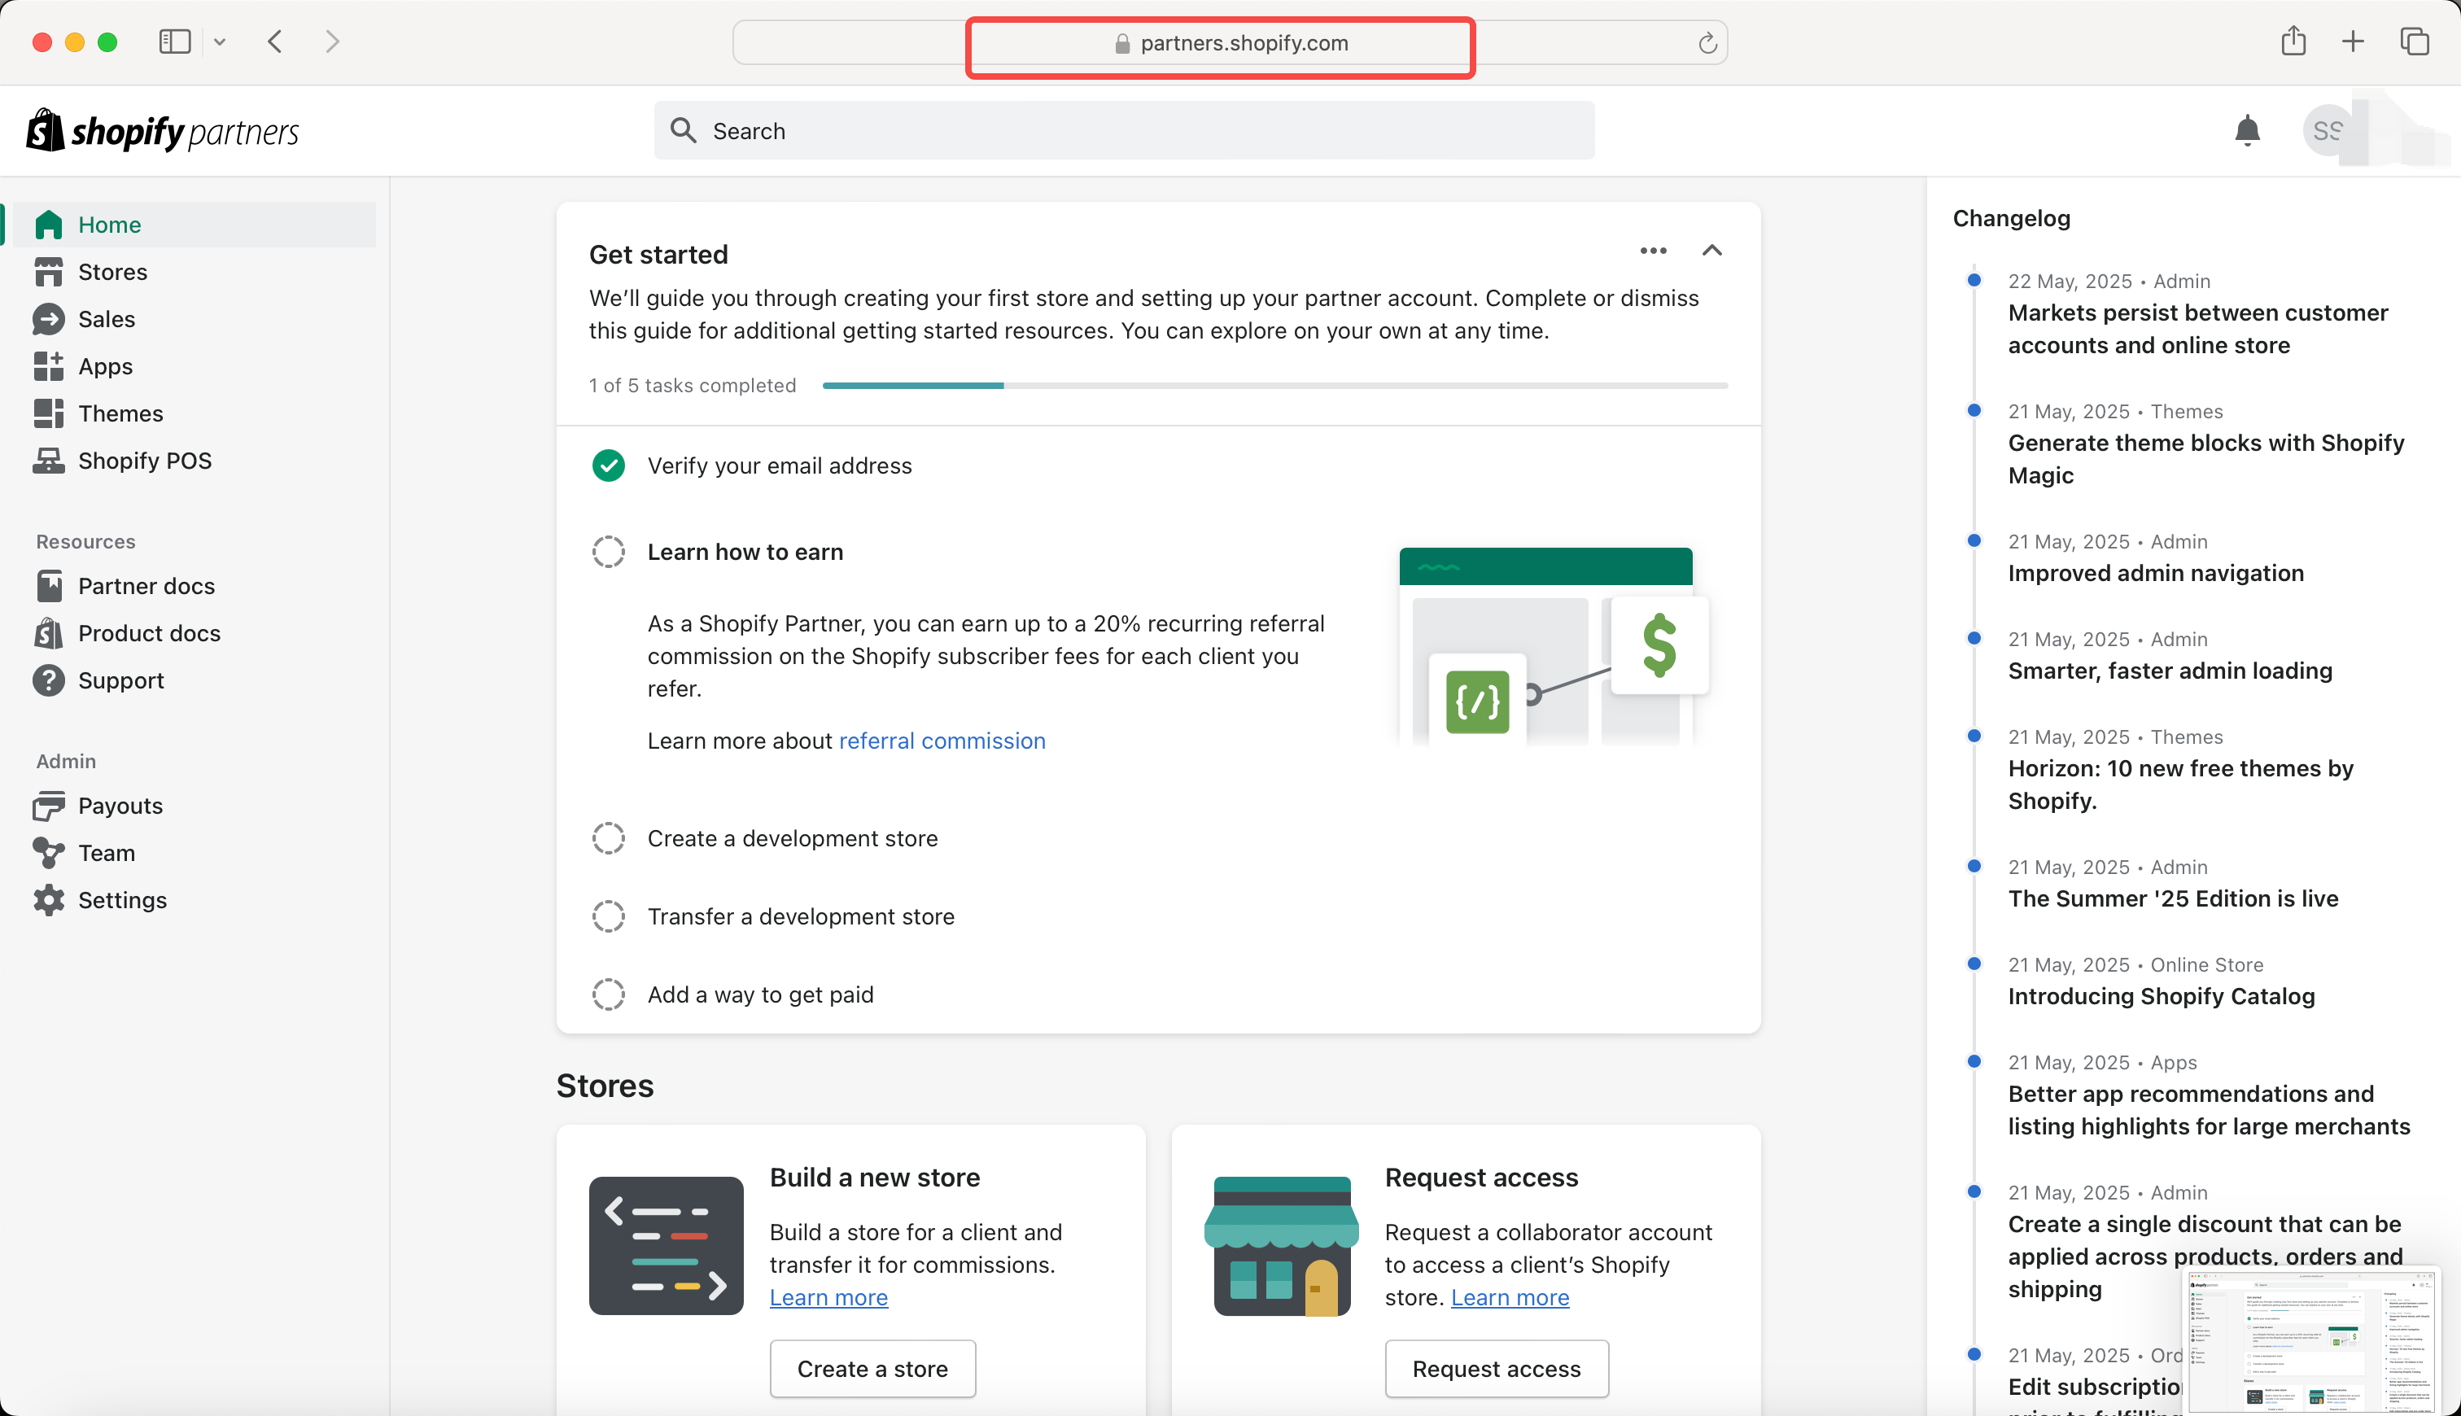This screenshot has width=2461, height=1416.
Task: Click the Support question mark icon
Action: 49,681
